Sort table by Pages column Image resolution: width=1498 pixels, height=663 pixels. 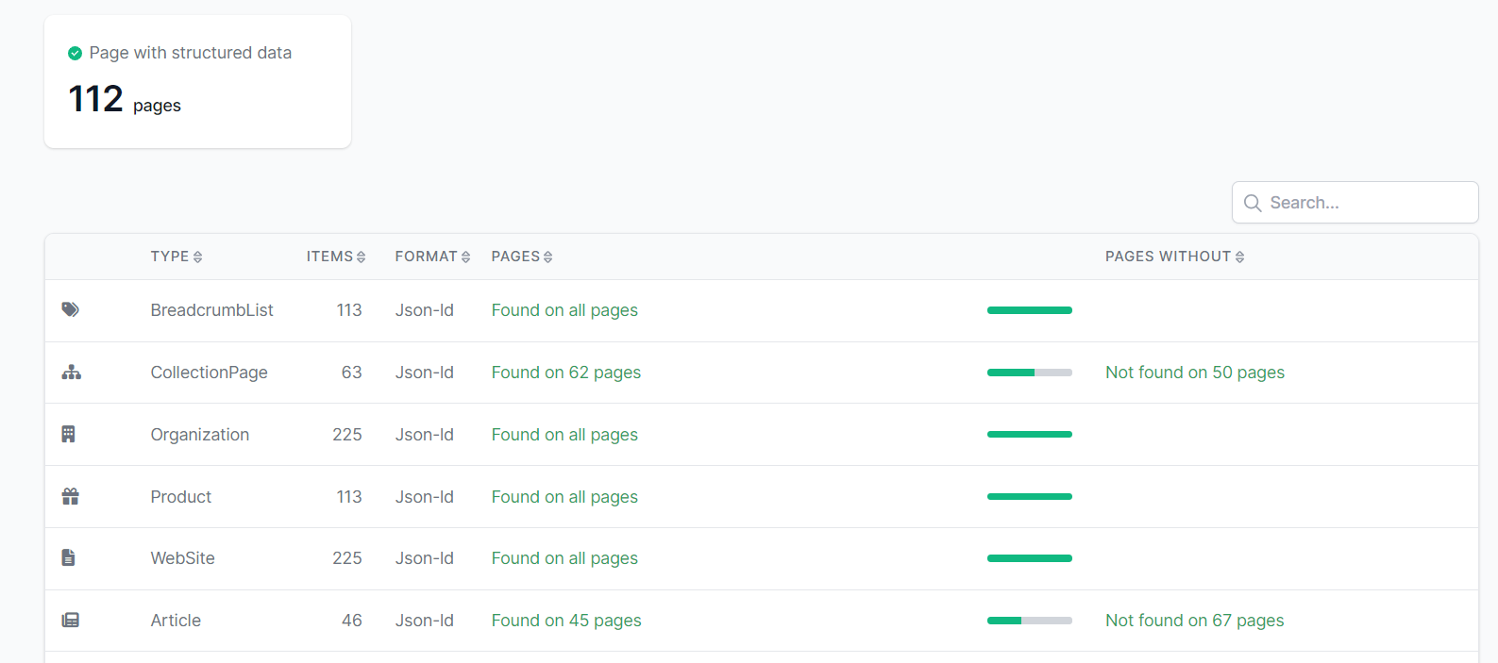[522, 257]
